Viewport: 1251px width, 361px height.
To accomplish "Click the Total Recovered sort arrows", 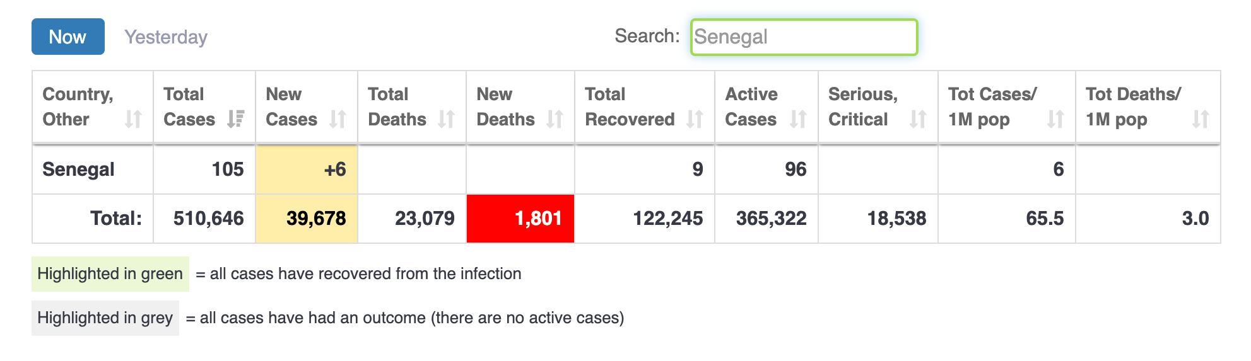I will point(695,119).
